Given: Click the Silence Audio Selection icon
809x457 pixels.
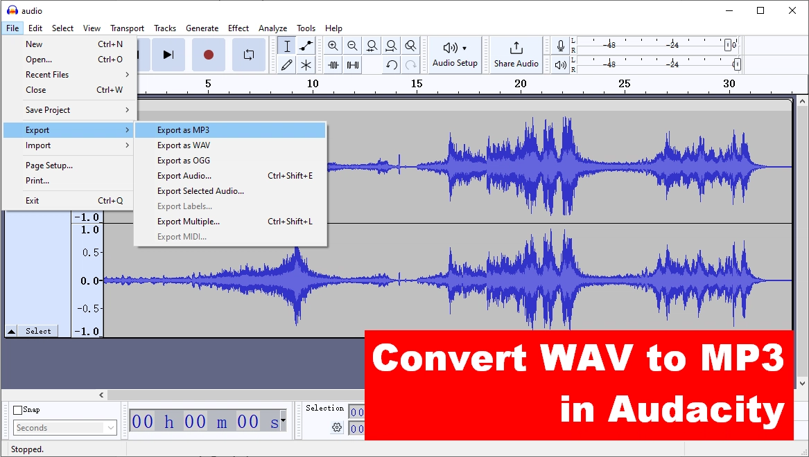Looking at the screenshot, I should click(353, 64).
